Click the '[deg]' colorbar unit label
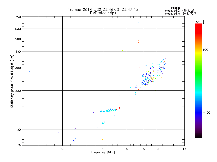217x162 pixels. click(199, 22)
